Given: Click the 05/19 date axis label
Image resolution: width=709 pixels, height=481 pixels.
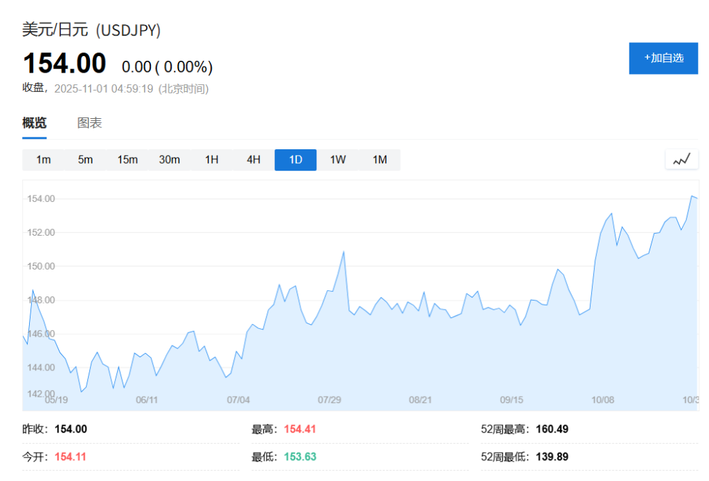Looking at the screenshot, I should (56, 400).
